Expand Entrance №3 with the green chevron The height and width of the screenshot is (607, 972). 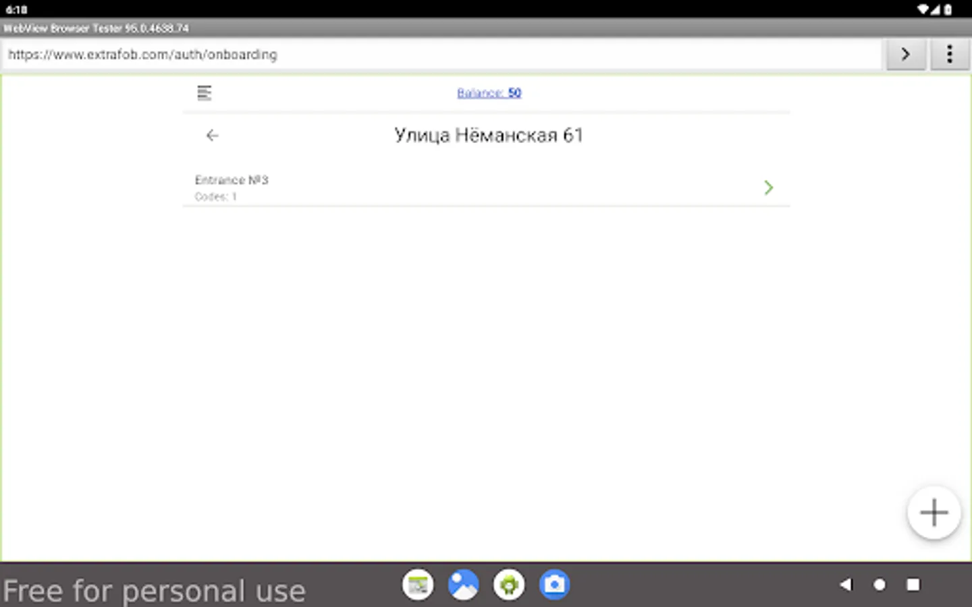pyautogui.click(x=768, y=187)
